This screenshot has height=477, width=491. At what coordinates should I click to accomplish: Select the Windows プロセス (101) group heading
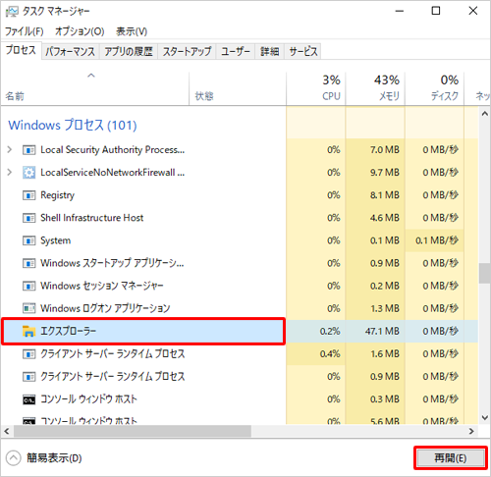[x=73, y=126]
